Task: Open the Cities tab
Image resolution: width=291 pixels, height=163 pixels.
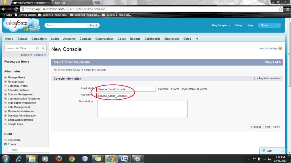Action: 187,39
